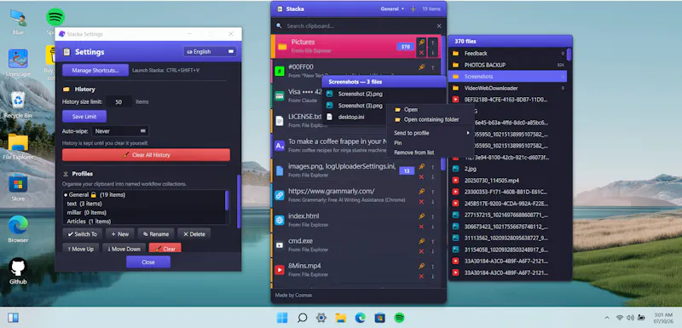Open the English language dropdown in Settings
The image size is (682, 328).
(210, 52)
